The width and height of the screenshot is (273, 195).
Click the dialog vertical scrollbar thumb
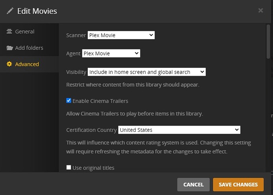[268, 42]
